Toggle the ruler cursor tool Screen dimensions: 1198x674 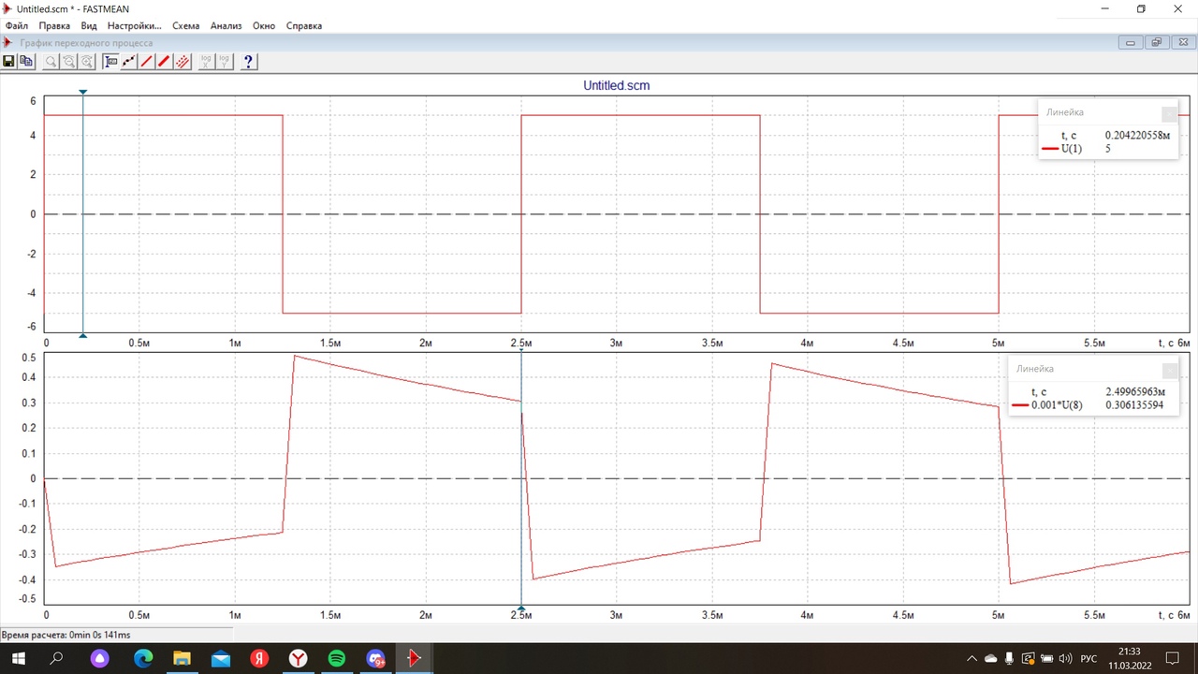(111, 62)
